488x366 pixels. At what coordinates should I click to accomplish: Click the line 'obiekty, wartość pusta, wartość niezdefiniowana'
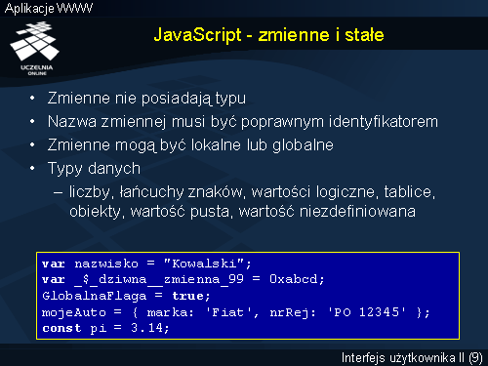(x=242, y=212)
